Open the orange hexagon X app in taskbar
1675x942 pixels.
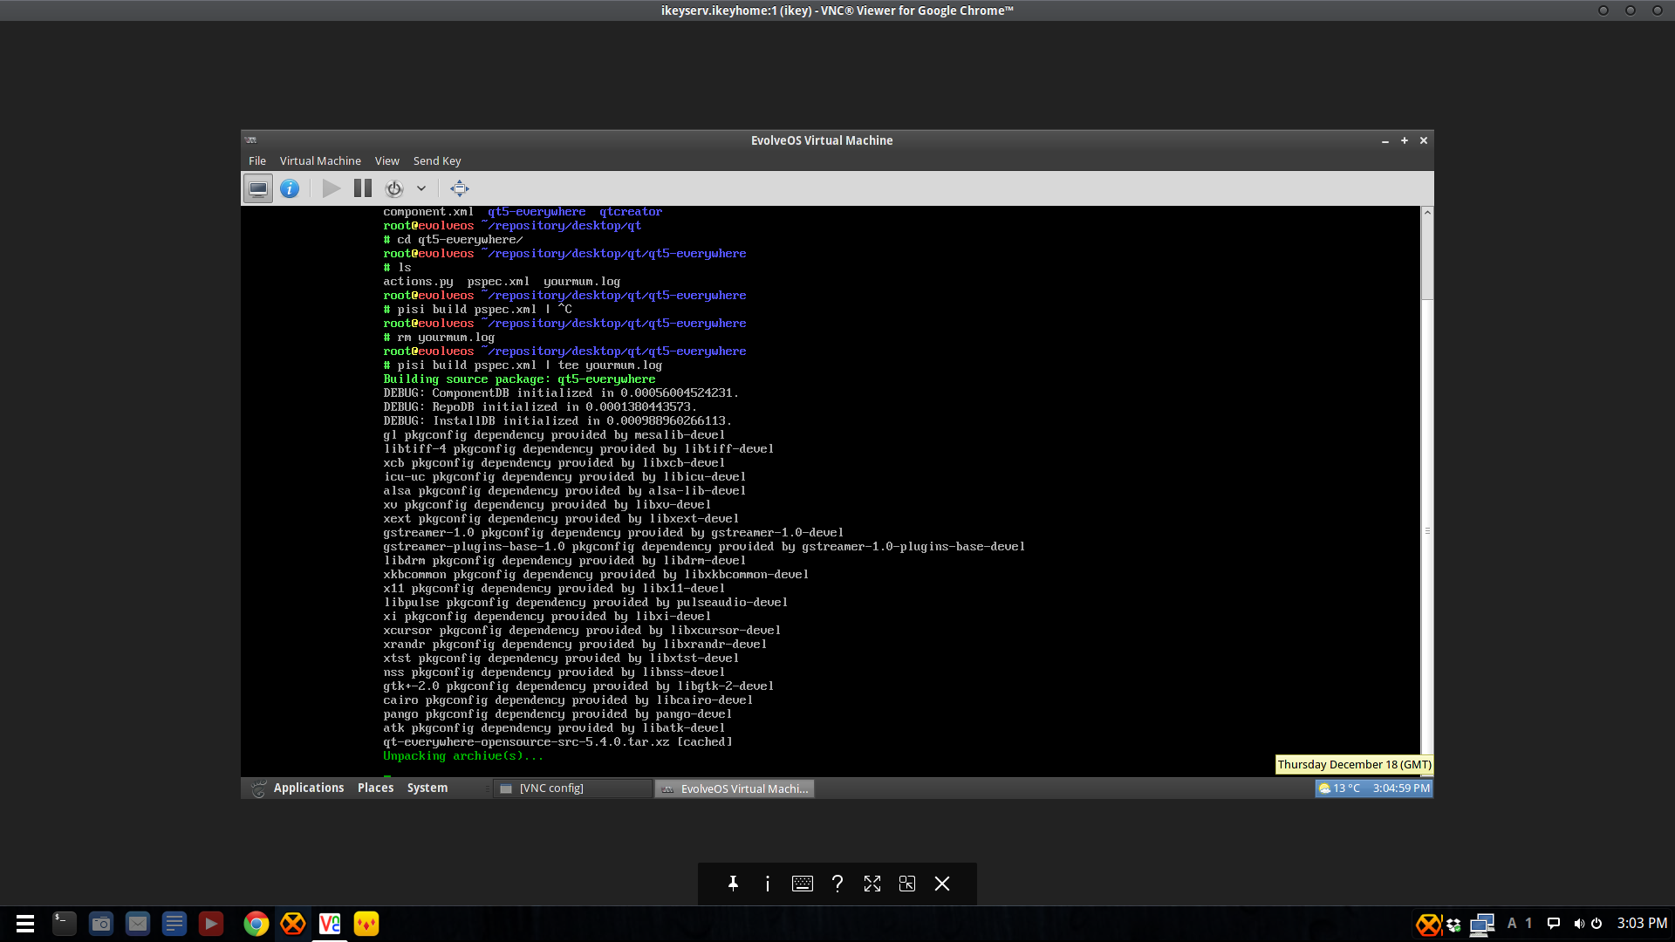coord(293,924)
